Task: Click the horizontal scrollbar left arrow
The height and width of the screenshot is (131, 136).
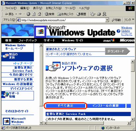Action: click(45, 123)
